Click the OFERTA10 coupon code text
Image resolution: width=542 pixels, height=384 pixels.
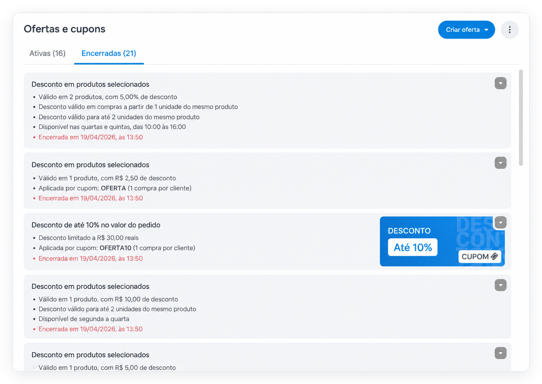tap(116, 248)
